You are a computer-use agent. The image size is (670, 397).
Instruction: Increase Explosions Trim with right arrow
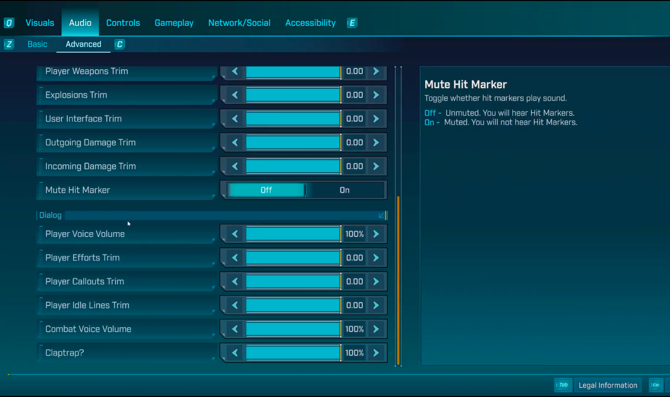coord(376,95)
